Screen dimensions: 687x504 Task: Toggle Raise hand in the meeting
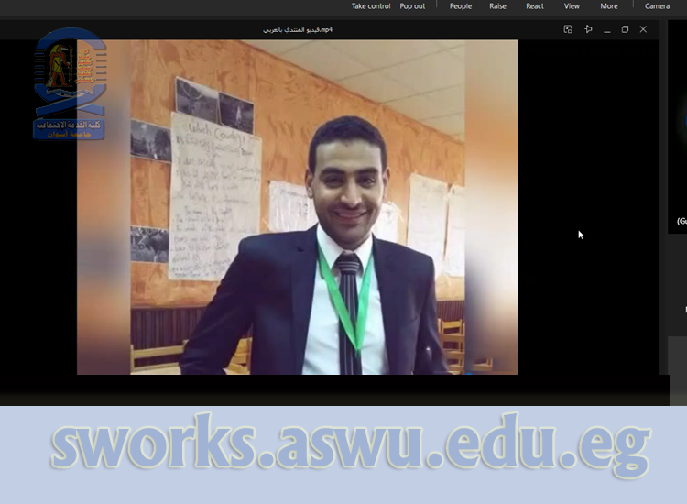pos(497,6)
